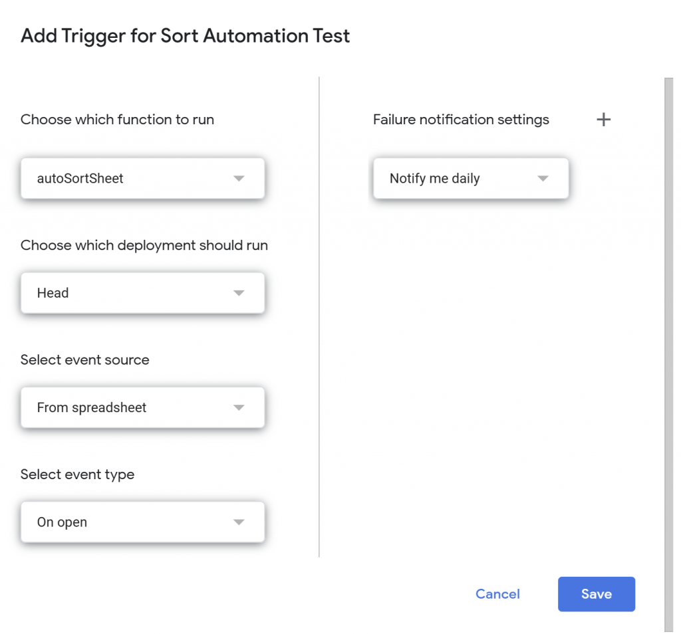The image size is (681, 634).
Task: Click the arrow icon beside Head
Action: coord(239,293)
